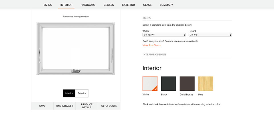This screenshot has height=114, width=274.
Task: Open Product Details
Action: [87, 106]
